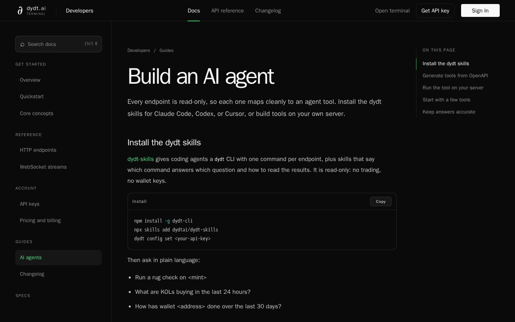
Task: Click the search magnifier icon
Action: (23, 44)
